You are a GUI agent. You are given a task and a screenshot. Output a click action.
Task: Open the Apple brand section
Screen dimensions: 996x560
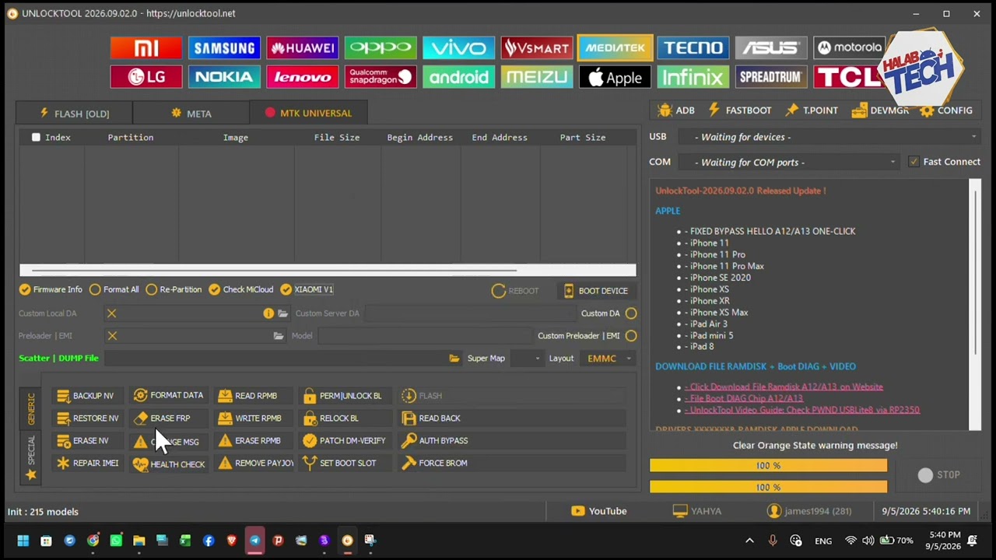[x=615, y=77]
